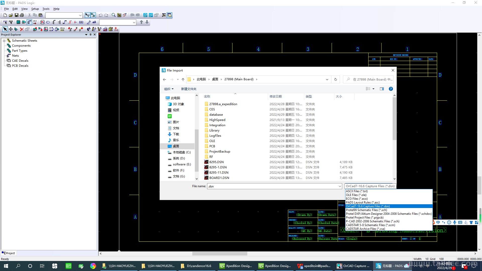The image size is (482, 271).
Task: Open the recent locations dropdown arrow
Action: point(178,79)
